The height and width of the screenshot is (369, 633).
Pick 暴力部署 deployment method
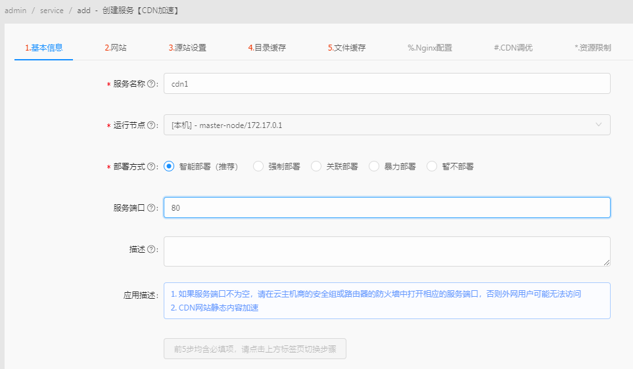click(x=374, y=167)
